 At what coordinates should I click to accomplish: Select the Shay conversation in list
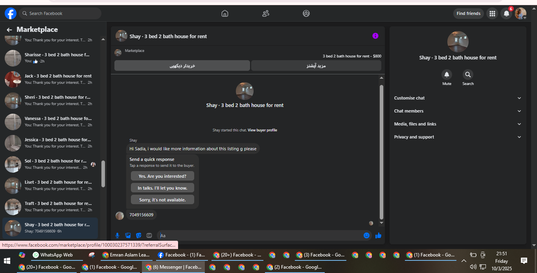tap(50, 228)
